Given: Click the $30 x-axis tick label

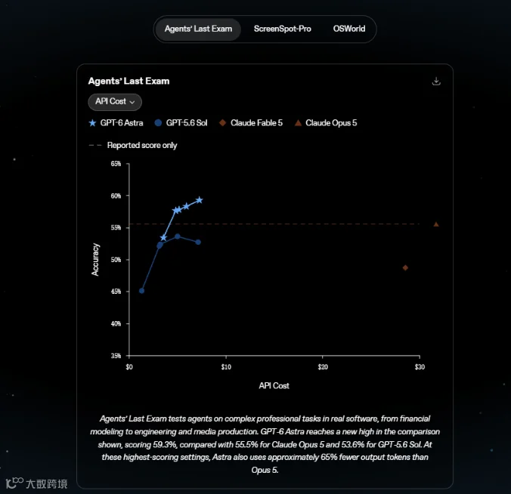Looking at the screenshot, I should (420, 367).
